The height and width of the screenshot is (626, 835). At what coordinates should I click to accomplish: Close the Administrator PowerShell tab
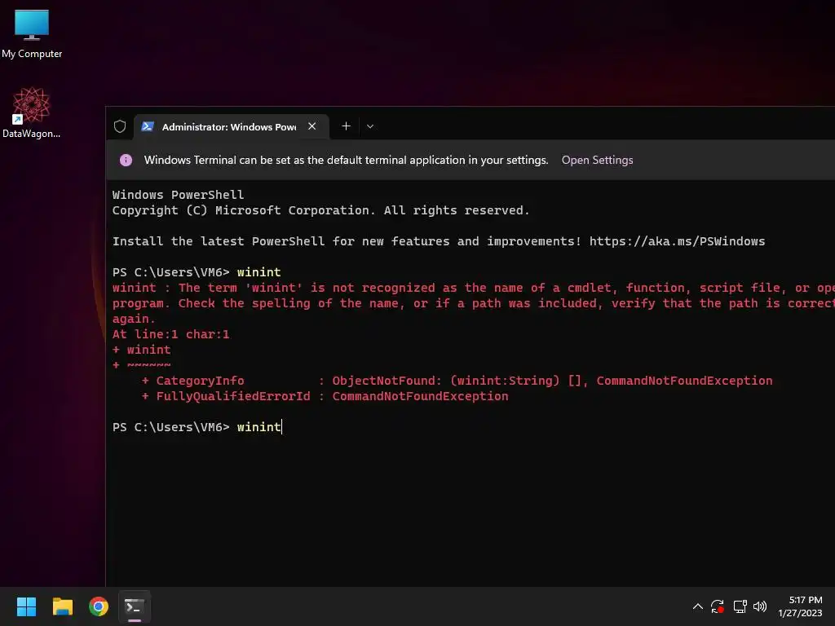312,126
